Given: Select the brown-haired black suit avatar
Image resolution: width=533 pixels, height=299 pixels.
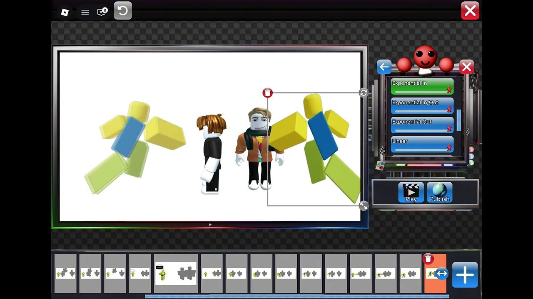Looking at the screenshot, I should [x=212, y=154].
